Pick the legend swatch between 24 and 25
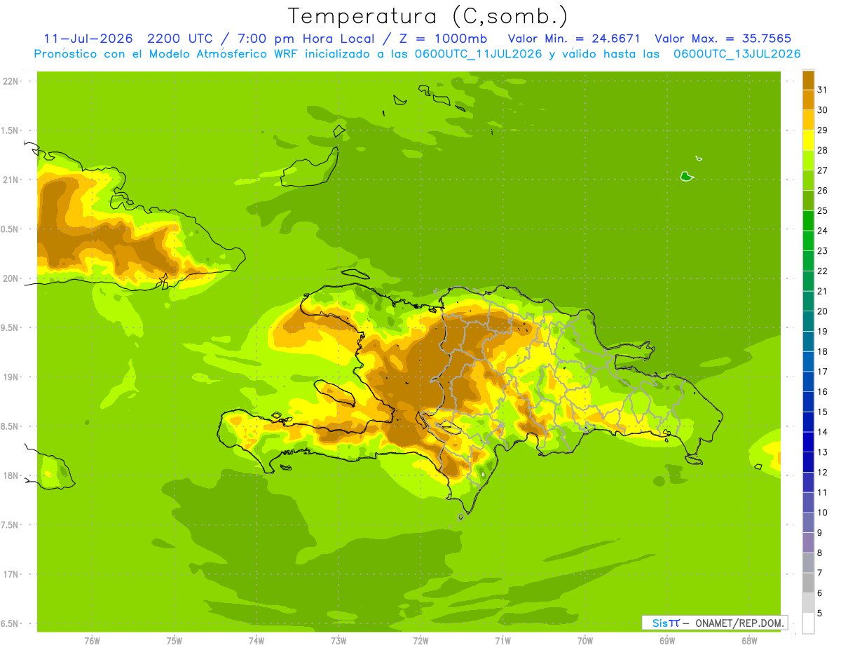The width and height of the screenshot is (841, 650). [808, 220]
